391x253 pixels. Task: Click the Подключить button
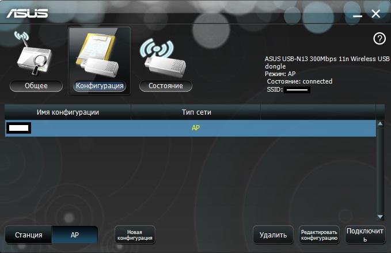click(365, 235)
